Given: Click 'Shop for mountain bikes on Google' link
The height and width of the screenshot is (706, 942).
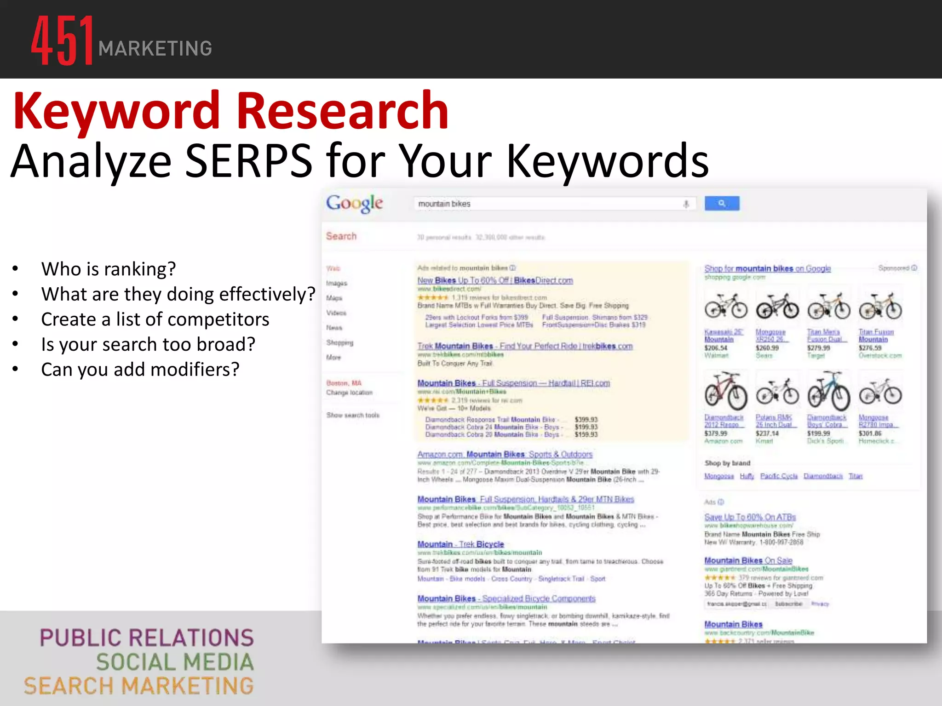Looking at the screenshot, I should click(x=768, y=268).
